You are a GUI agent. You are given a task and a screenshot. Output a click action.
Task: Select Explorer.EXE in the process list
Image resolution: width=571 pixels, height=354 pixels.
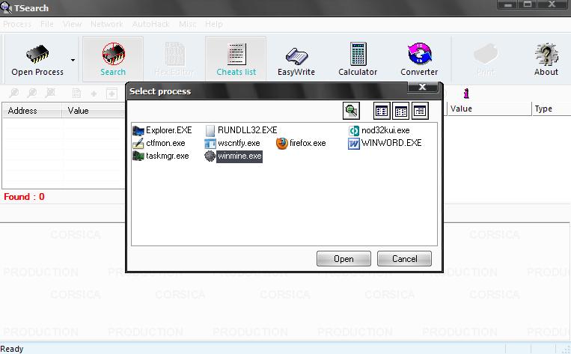click(x=162, y=130)
